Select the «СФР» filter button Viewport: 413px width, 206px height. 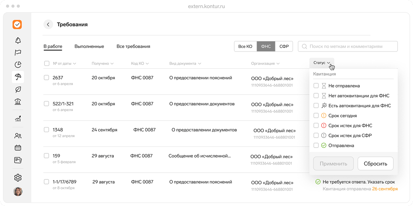click(284, 47)
